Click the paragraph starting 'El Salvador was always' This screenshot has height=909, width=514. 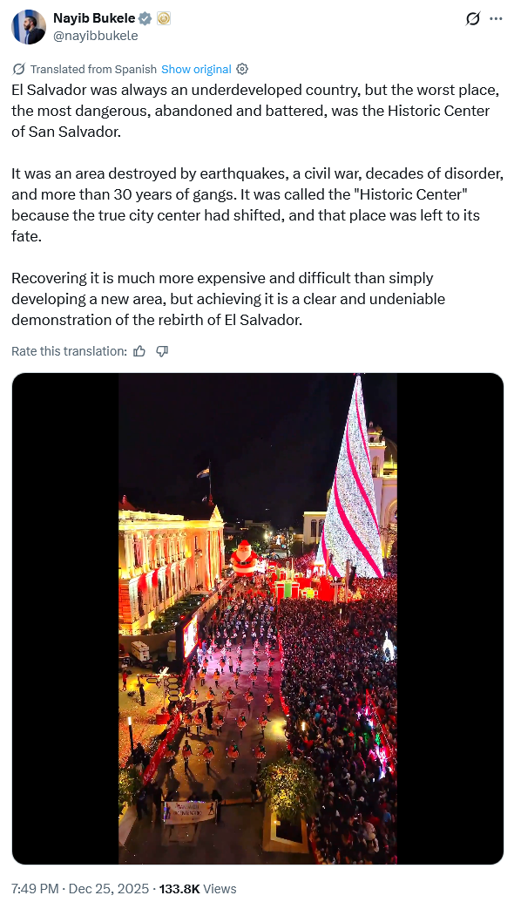tap(256, 110)
